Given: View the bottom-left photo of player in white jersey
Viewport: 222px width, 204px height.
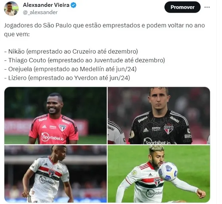Looking at the screenshot, I should 55,174.
